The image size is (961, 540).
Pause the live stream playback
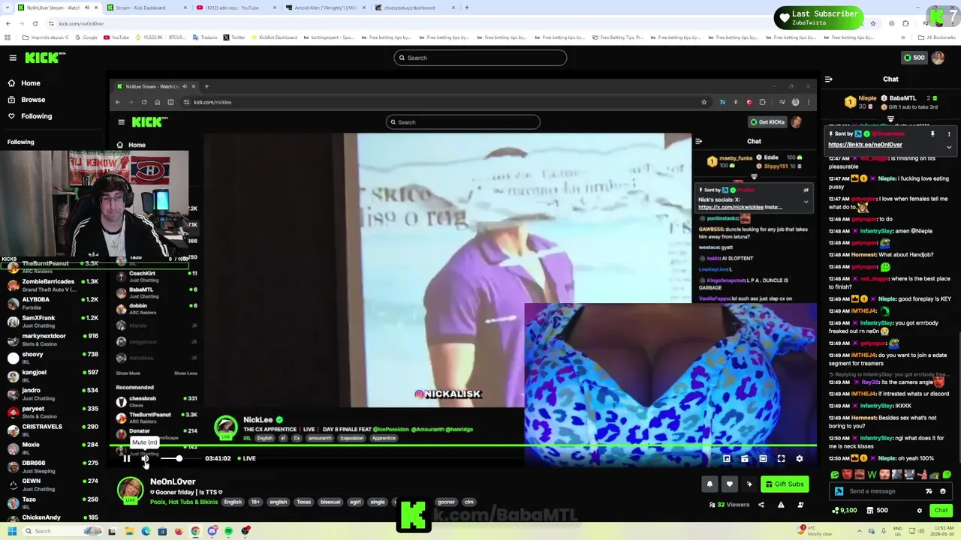point(126,458)
